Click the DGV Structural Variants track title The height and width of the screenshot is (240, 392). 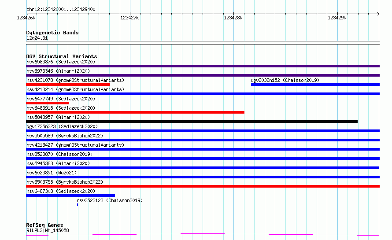(62, 56)
